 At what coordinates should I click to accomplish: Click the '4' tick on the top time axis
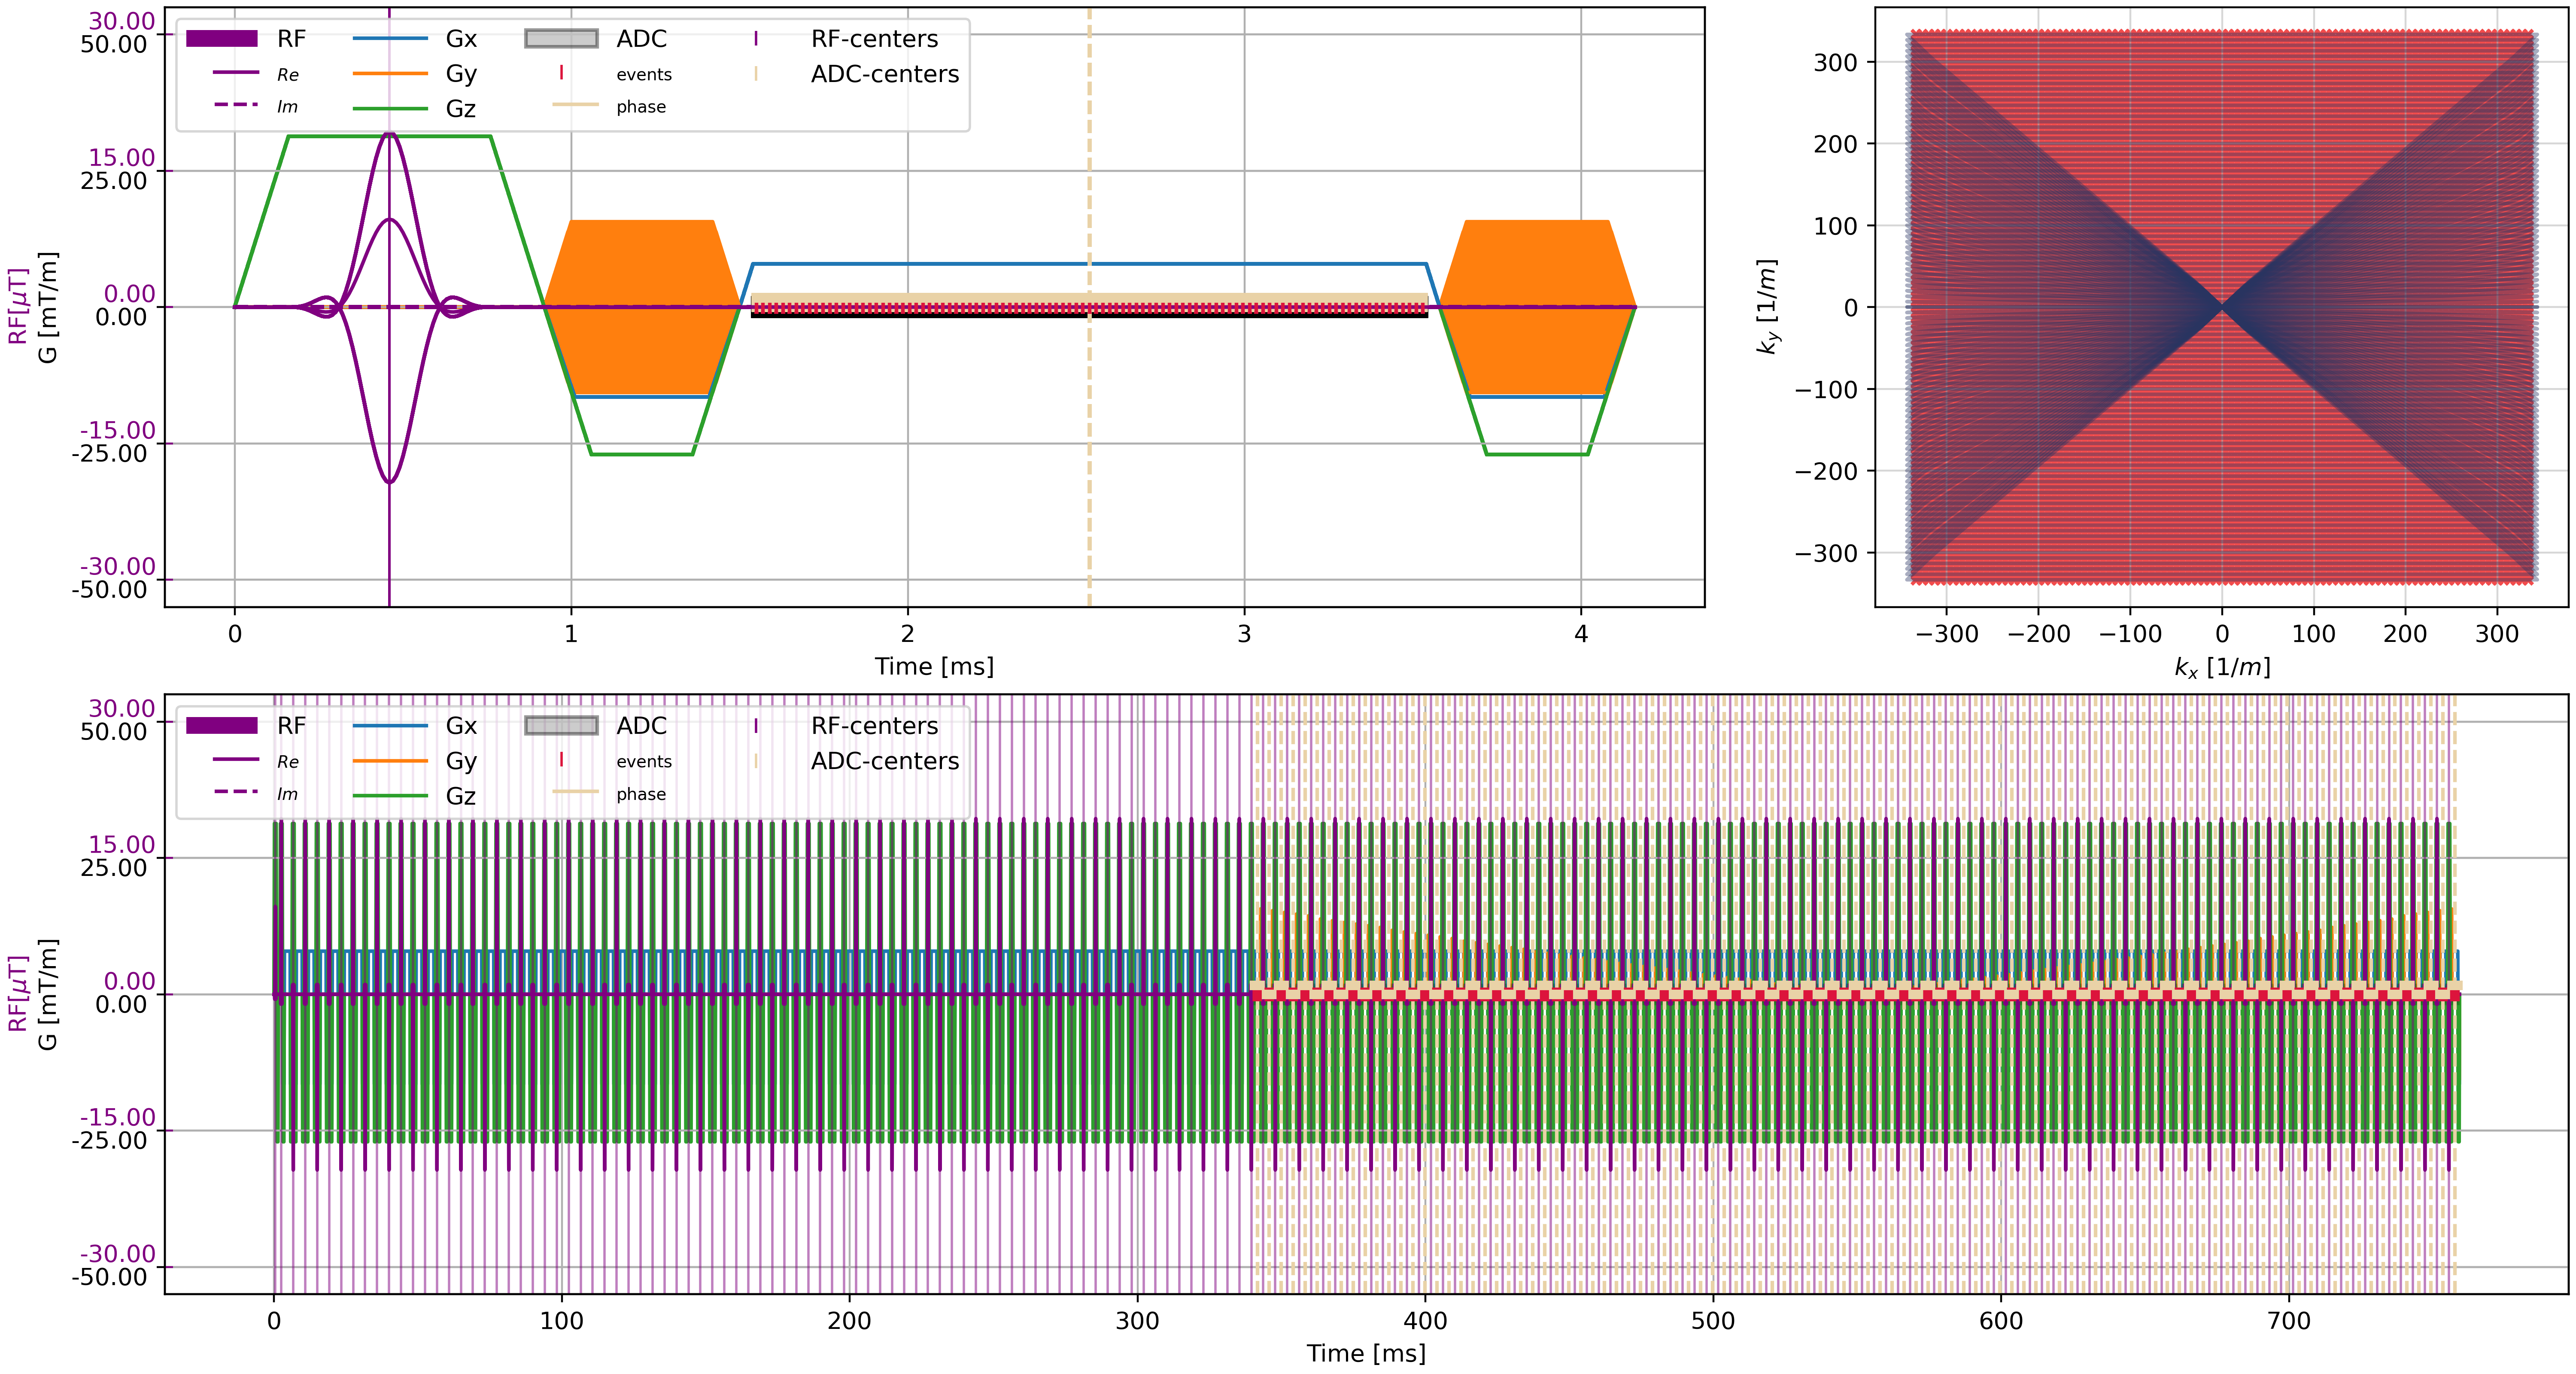[x=1581, y=634]
